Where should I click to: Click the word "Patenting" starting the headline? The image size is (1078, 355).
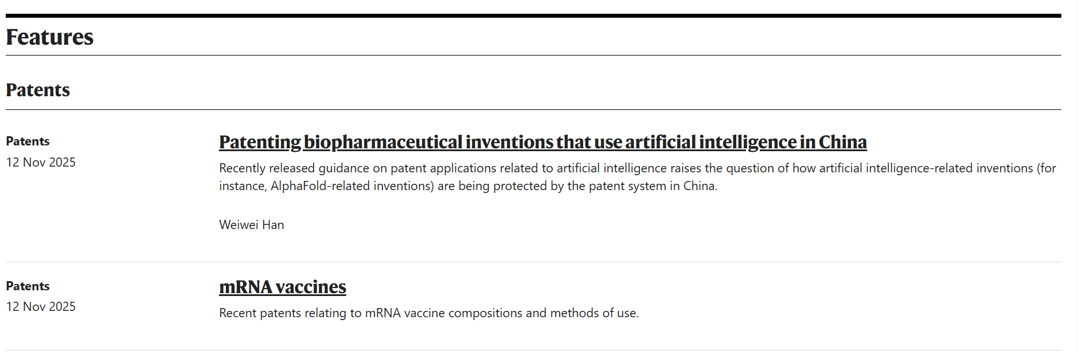click(260, 142)
